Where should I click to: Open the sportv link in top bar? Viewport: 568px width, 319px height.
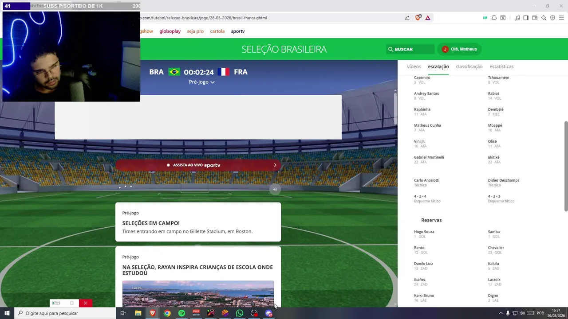(238, 31)
